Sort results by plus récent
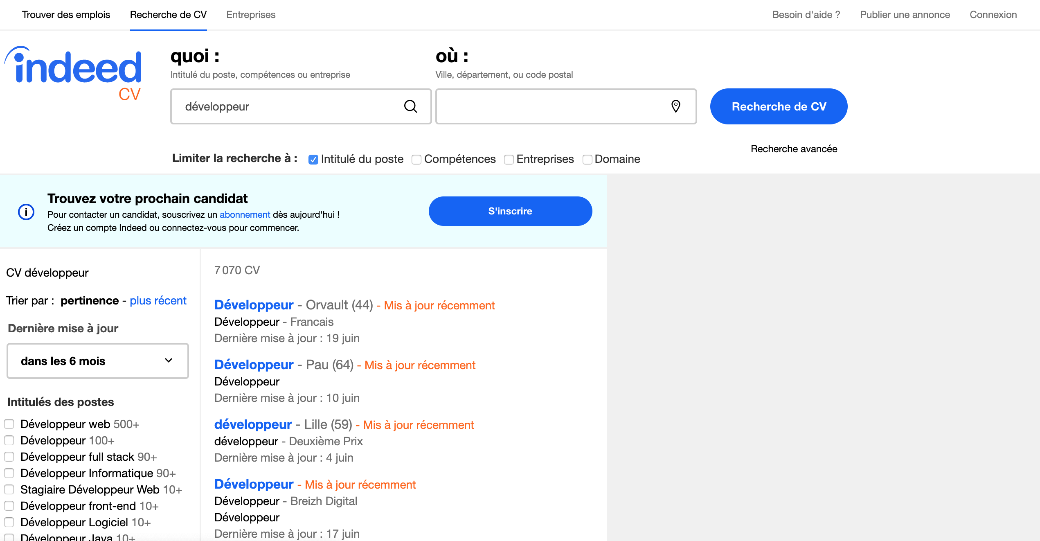 [x=158, y=301]
